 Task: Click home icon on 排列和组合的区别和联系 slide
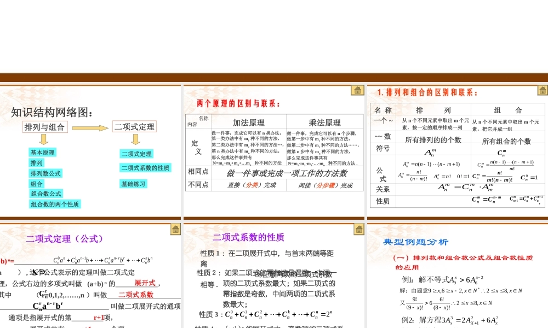pyautogui.click(x=542, y=90)
